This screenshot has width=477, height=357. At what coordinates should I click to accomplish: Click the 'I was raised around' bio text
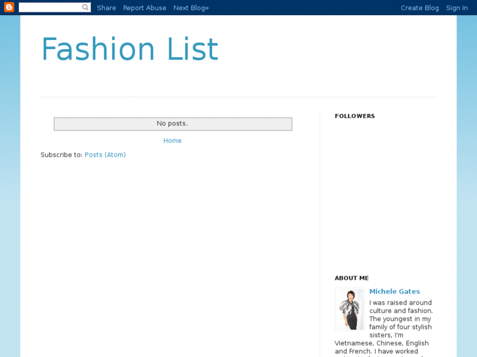click(x=400, y=303)
